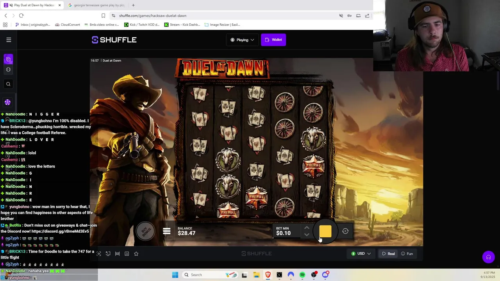Open the casino icon in left sidebar
Screen dimensions: 500x281
pos(8,59)
